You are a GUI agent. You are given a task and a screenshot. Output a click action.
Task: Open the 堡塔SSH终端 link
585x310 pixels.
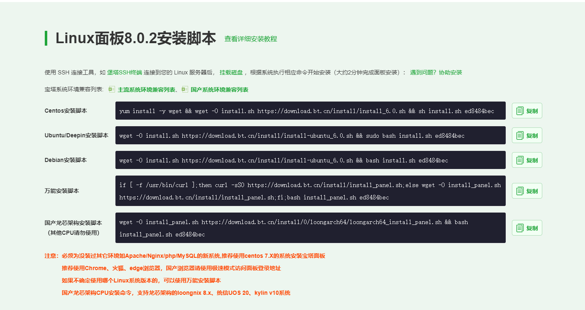[x=124, y=72]
